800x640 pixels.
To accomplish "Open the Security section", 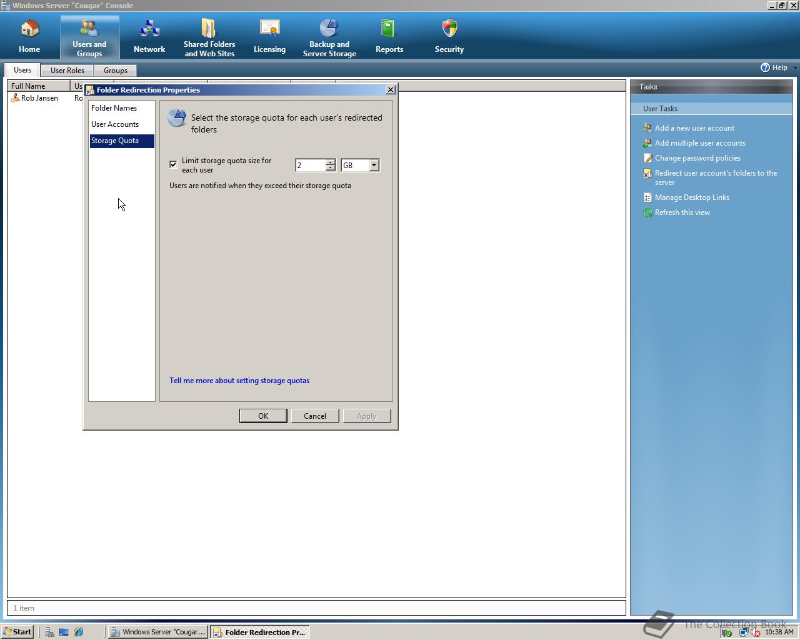I will coord(449,36).
